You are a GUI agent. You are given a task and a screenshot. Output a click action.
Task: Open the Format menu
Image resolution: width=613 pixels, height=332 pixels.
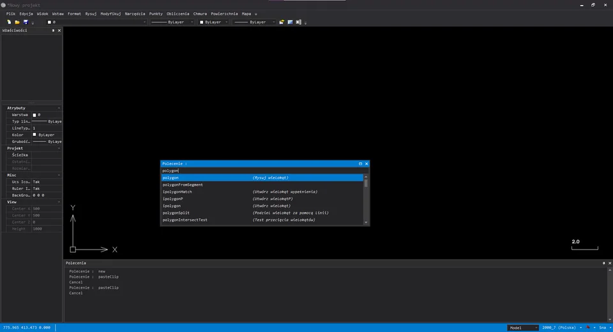coord(74,13)
